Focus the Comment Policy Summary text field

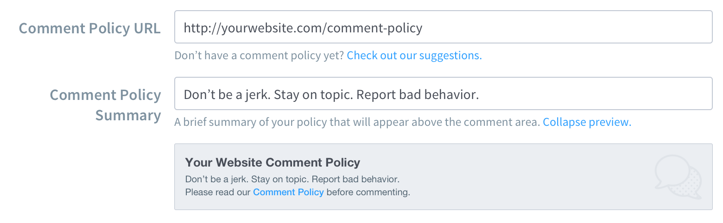tap(443, 93)
